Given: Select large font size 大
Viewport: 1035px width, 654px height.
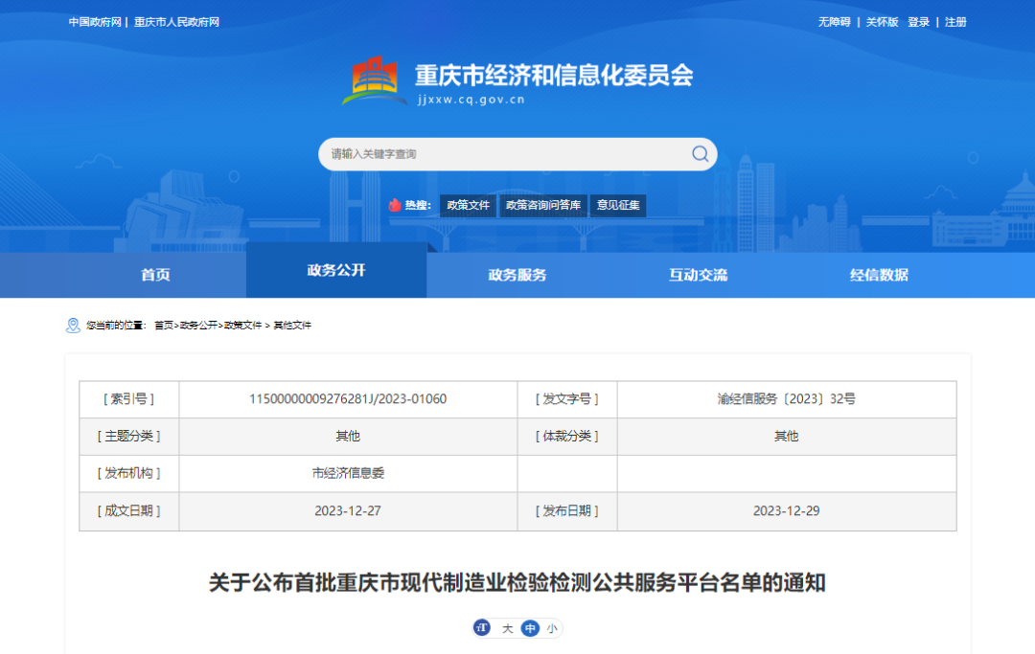Looking at the screenshot, I should 508,628.
